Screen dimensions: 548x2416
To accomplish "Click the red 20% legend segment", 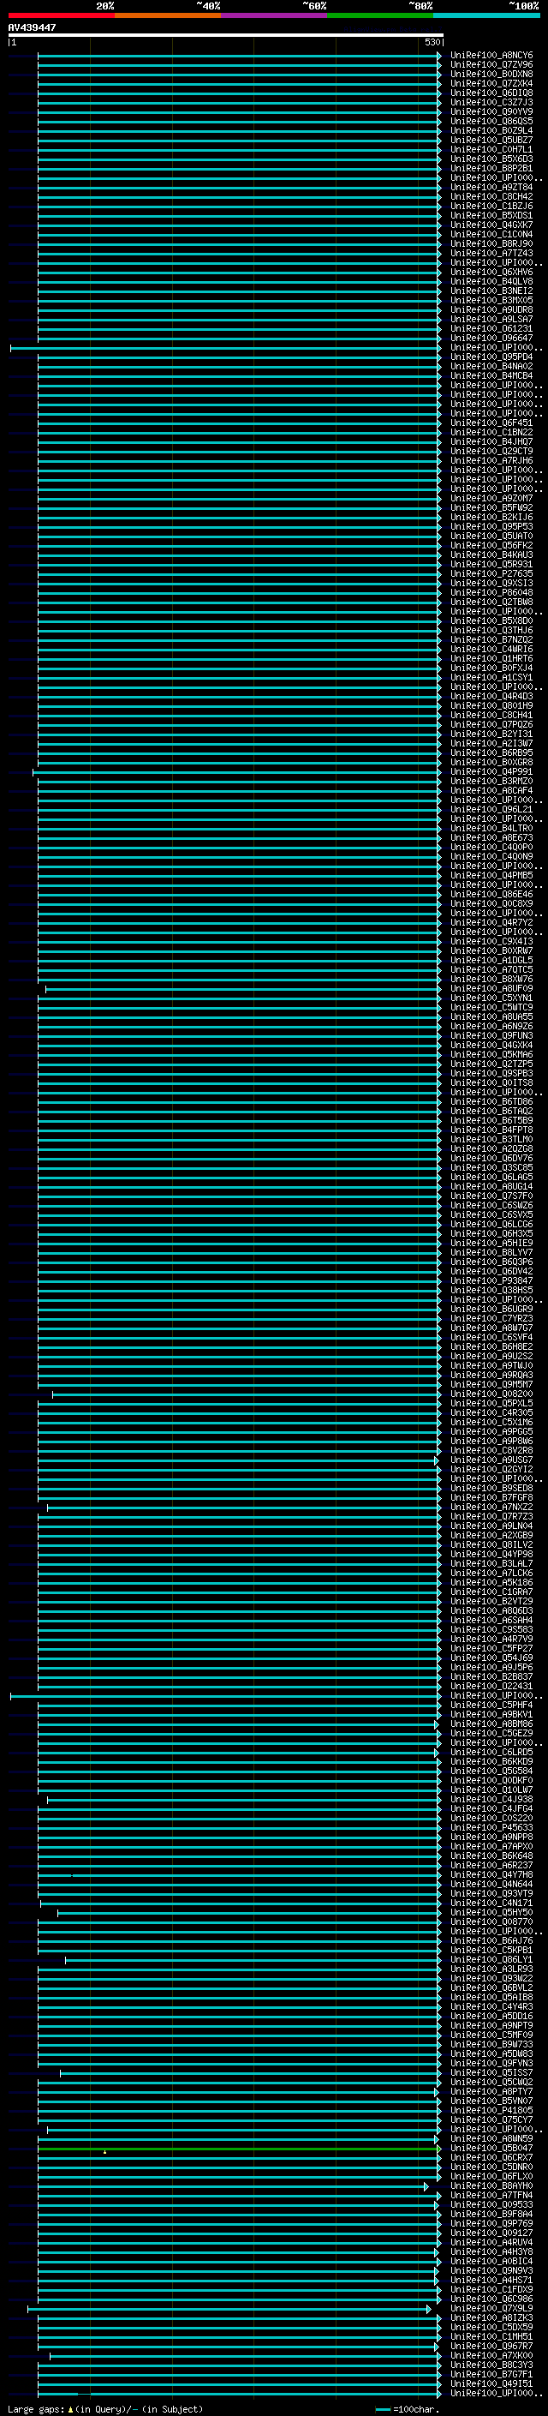I will point(61,15).
